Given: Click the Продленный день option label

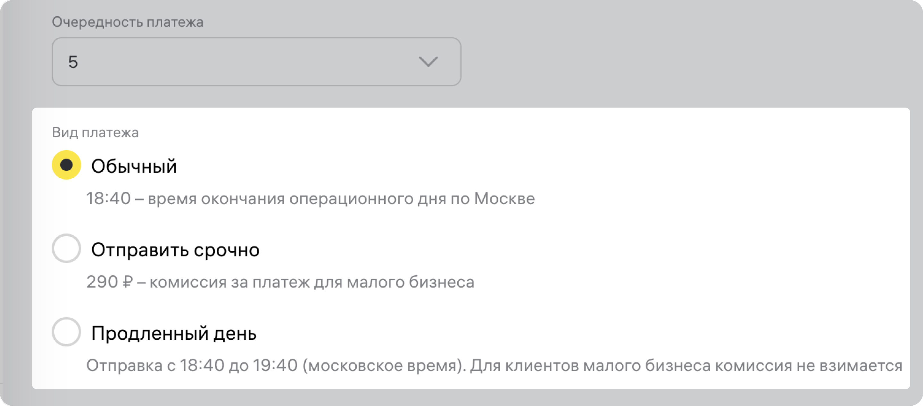Looking at the screenshot, I should (x=174, y=333).
